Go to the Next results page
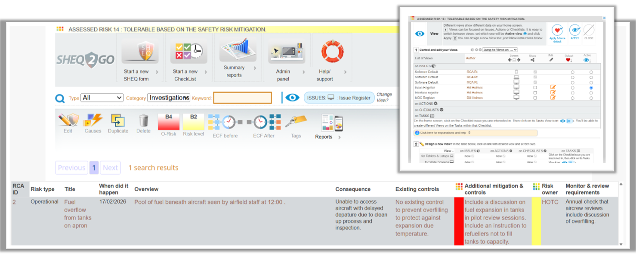 click(110, 168)
